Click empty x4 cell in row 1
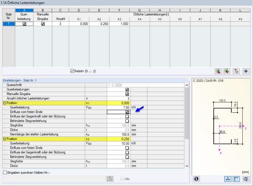Viewport: 253px width, 186px height. coord(140,24)
